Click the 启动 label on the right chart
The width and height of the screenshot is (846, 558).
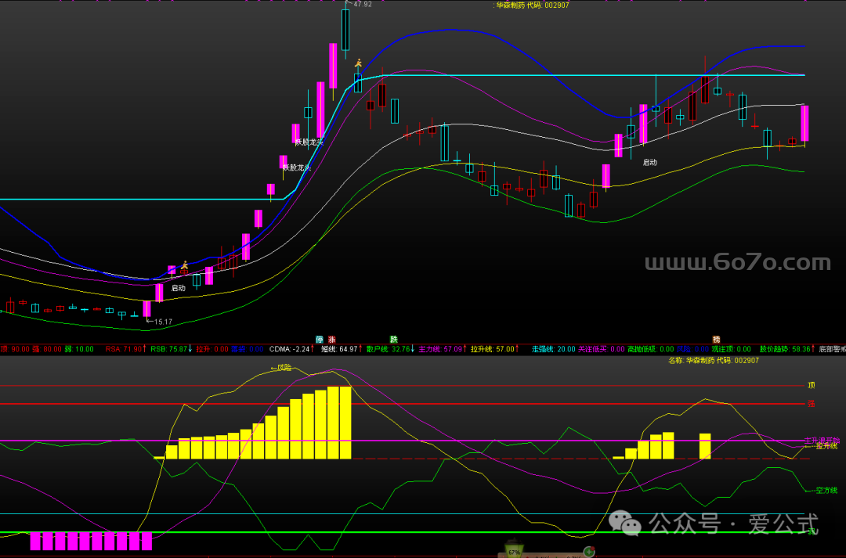(650, 163)
